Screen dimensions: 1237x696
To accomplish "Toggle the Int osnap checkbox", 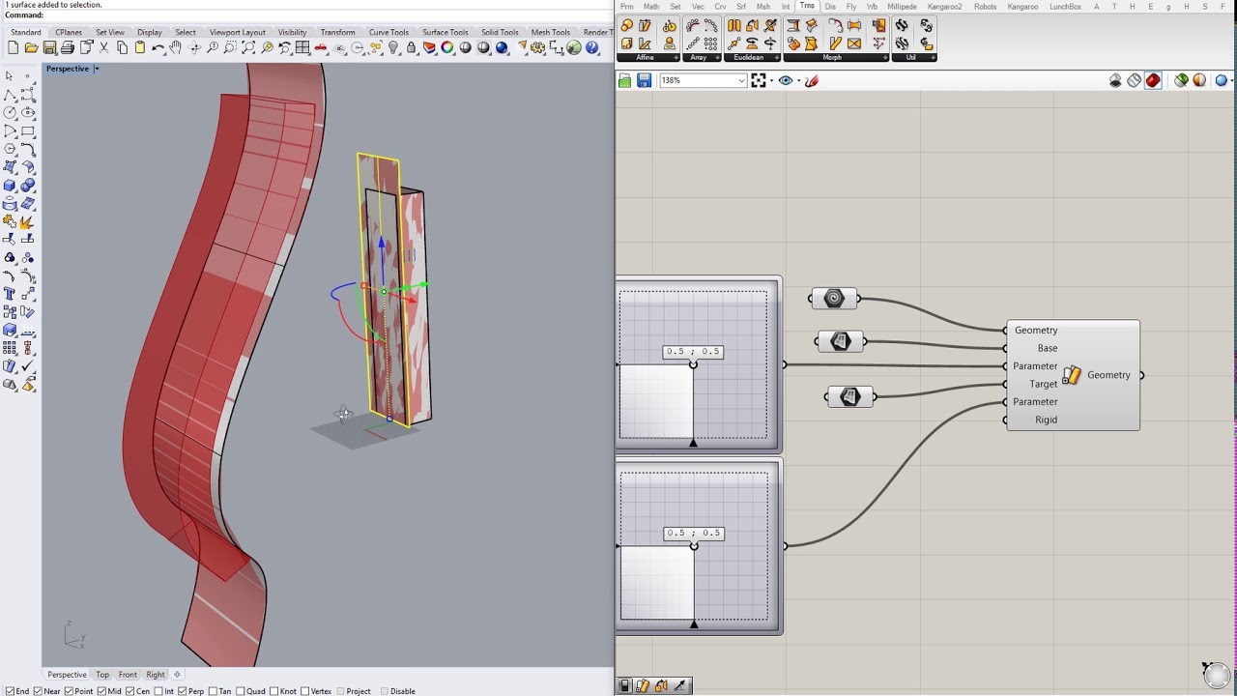I will coord(158,691).
